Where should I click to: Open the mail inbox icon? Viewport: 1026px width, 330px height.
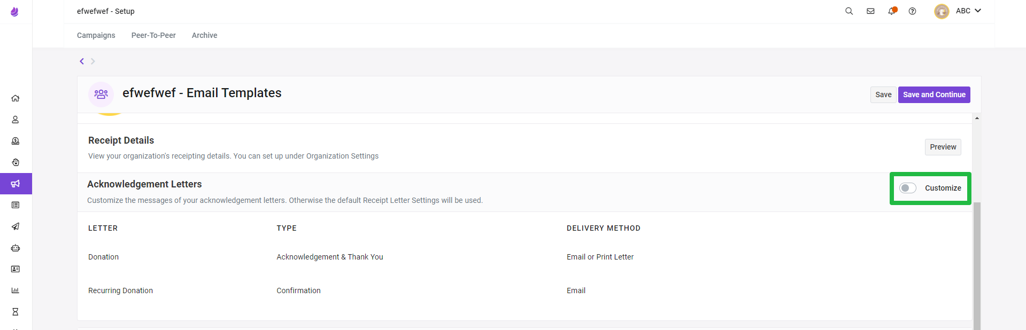[870, 11]
